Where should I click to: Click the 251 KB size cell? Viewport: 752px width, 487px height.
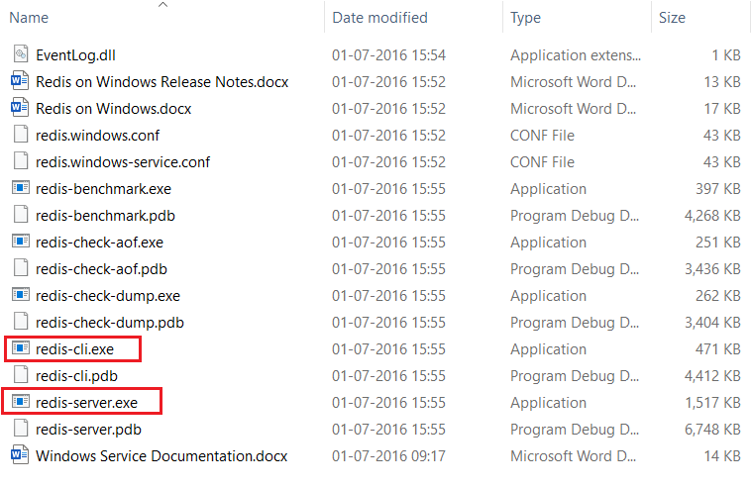(x=718, y=243)
